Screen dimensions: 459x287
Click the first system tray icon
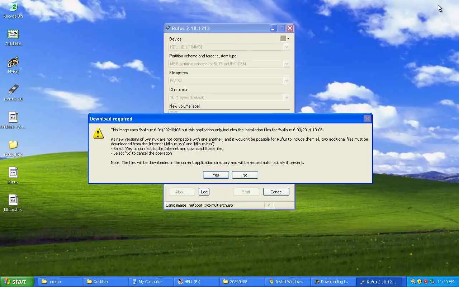413,282
